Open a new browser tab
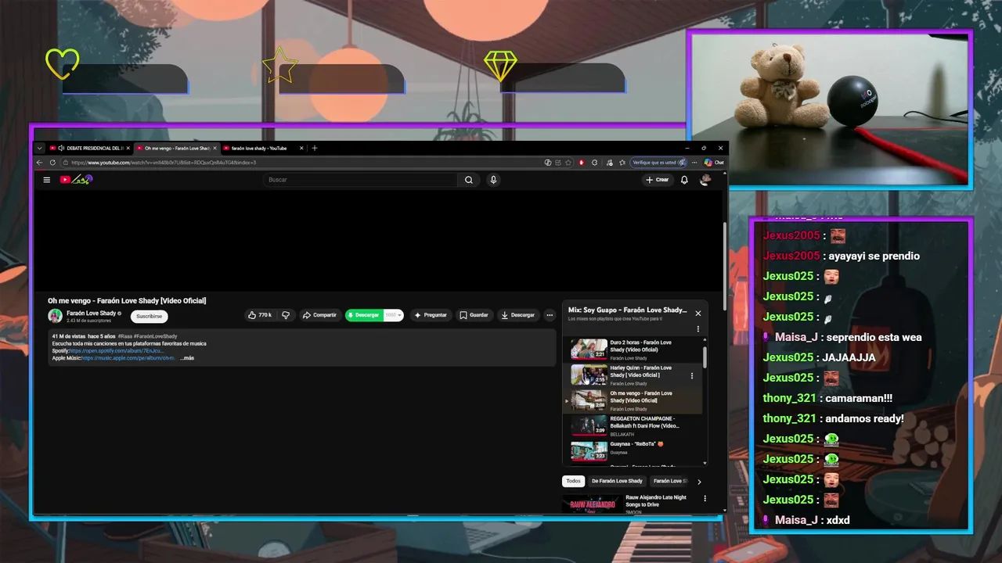Viewport: 1002px width, 563px height. (x=315, y=148)
